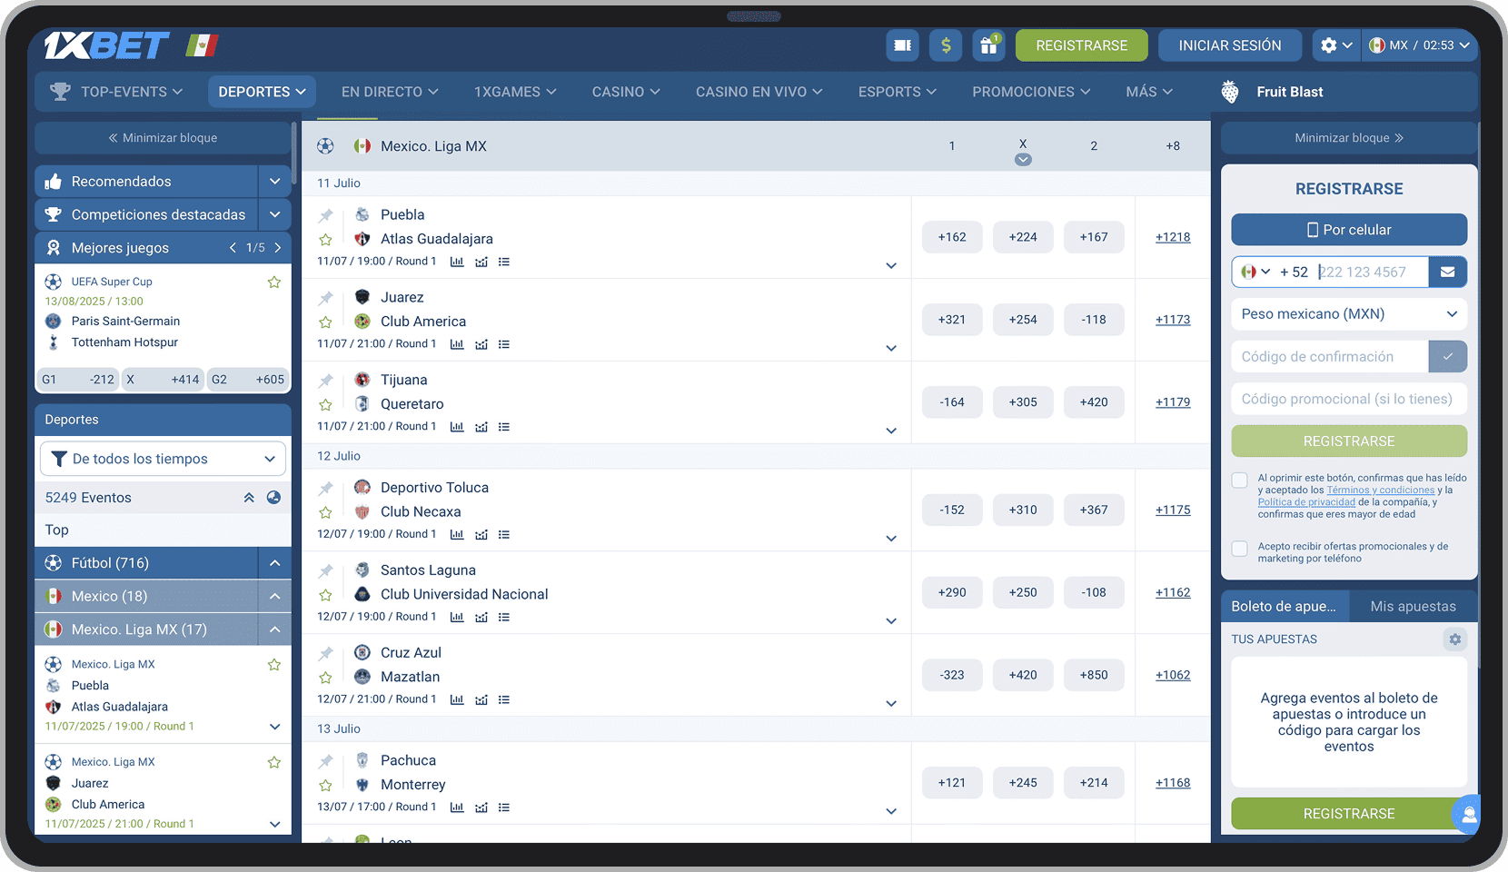
Task: Expand the Recomendados section
Action: pos(274,182)
